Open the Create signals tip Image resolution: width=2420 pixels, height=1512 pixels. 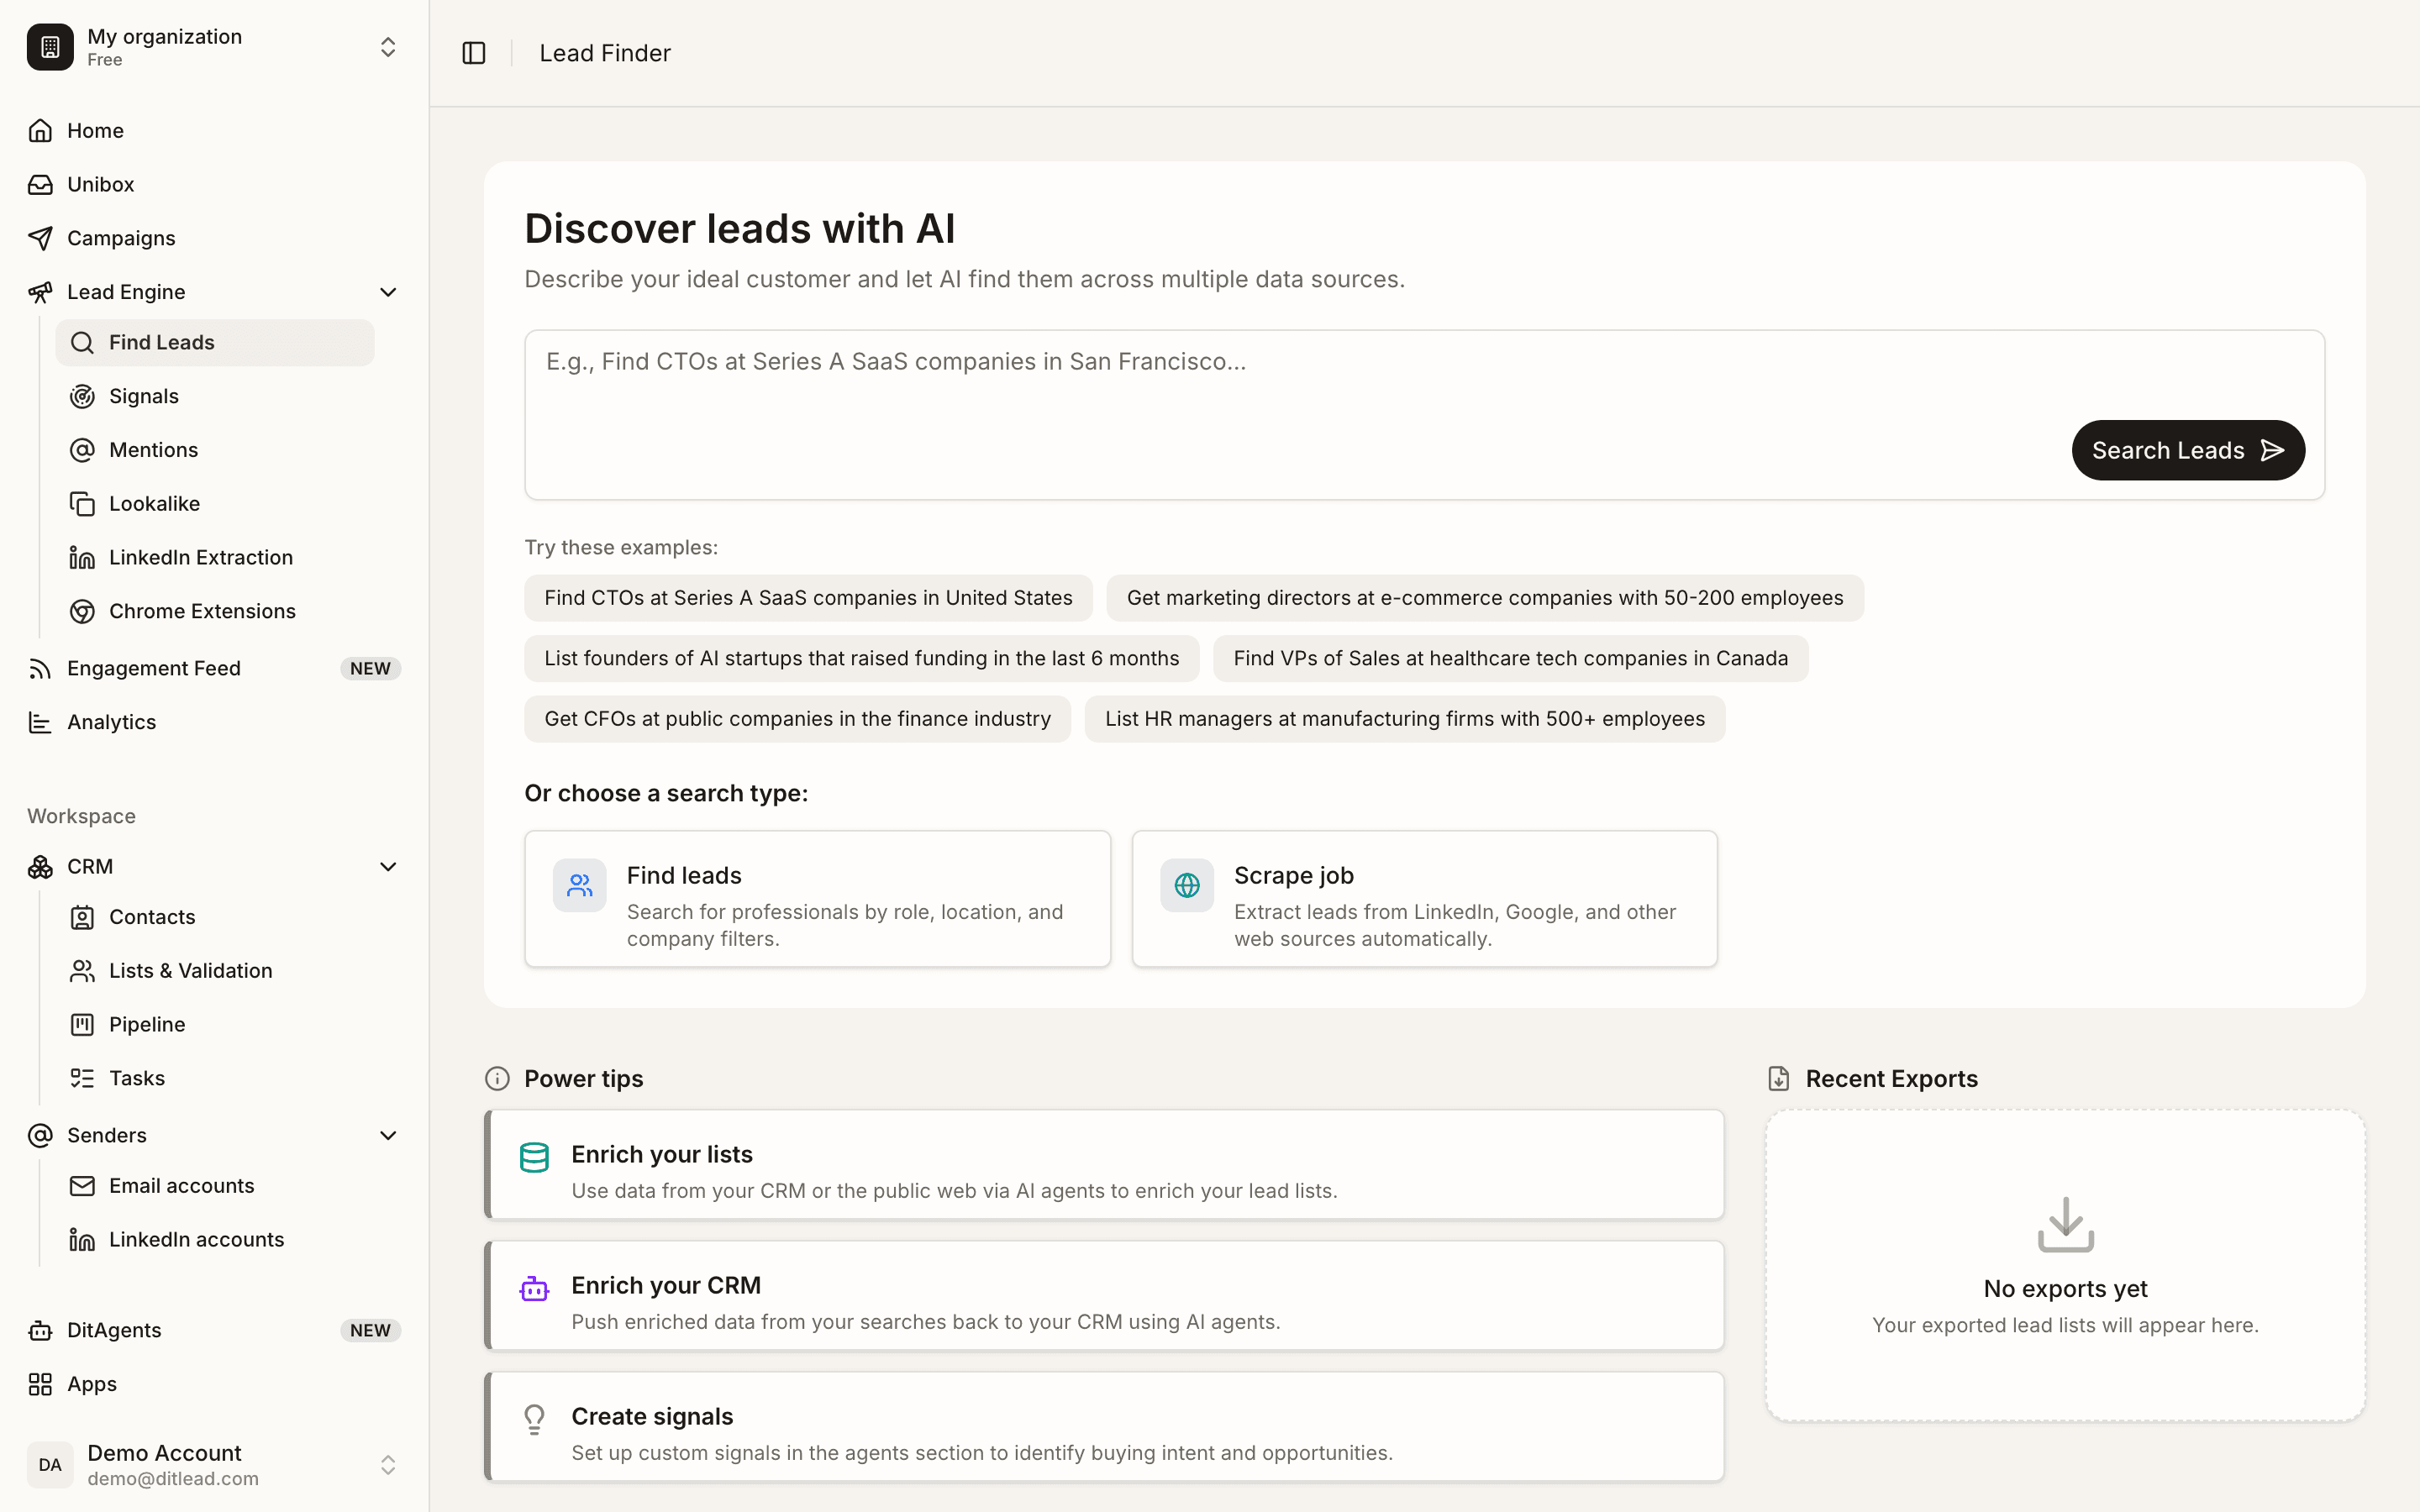tap(1105, 1427)
